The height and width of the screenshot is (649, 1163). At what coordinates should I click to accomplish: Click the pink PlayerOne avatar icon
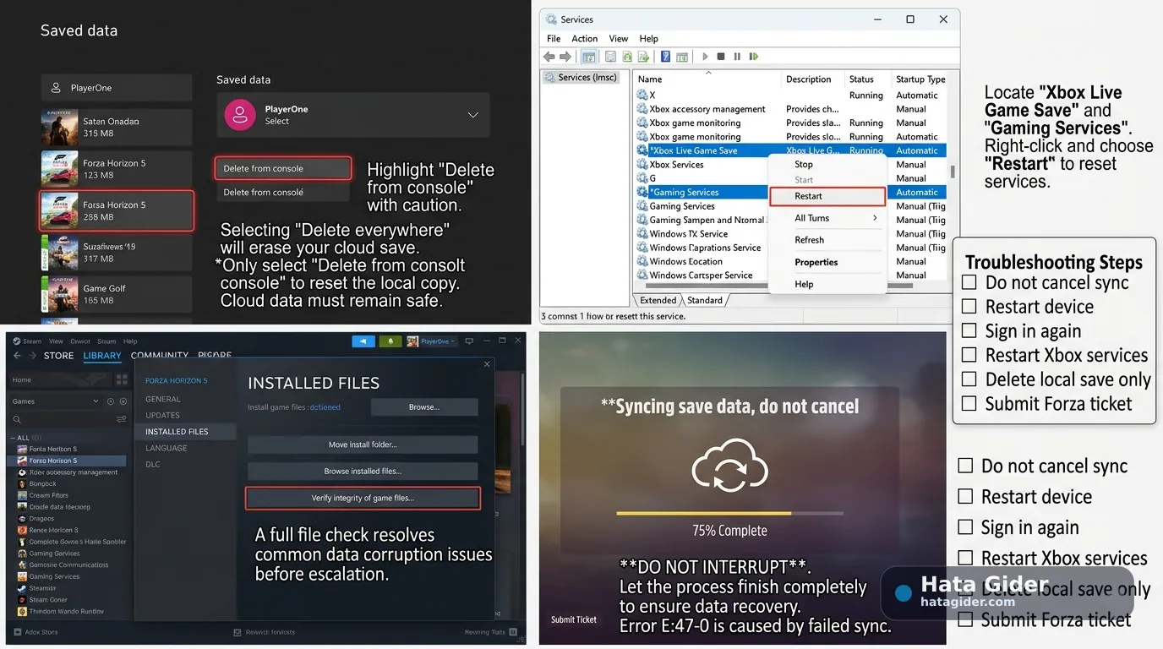240,115
